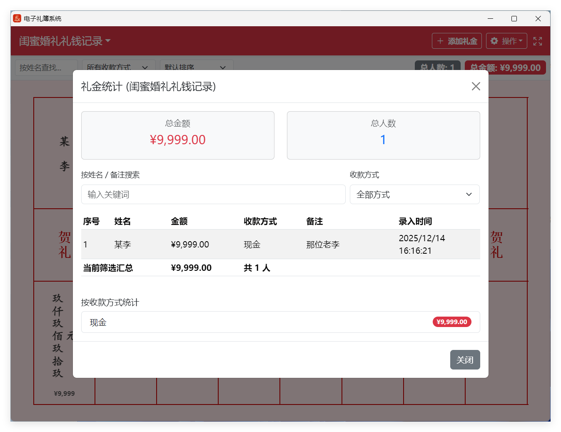Click the 按姓名查找 search box
The width and height of the screenshot is (561, 432).
click(46, 67)
